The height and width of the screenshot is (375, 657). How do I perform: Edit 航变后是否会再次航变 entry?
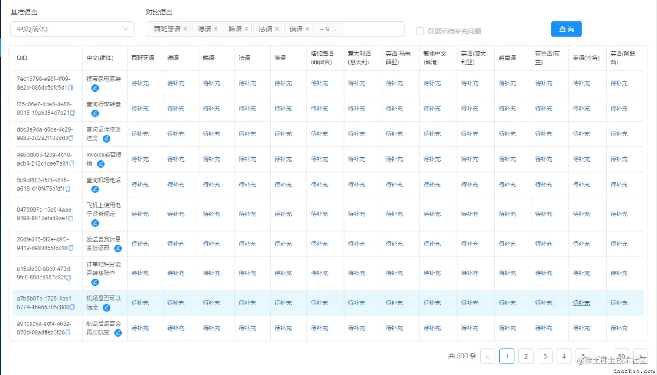[x=118, y=332]
